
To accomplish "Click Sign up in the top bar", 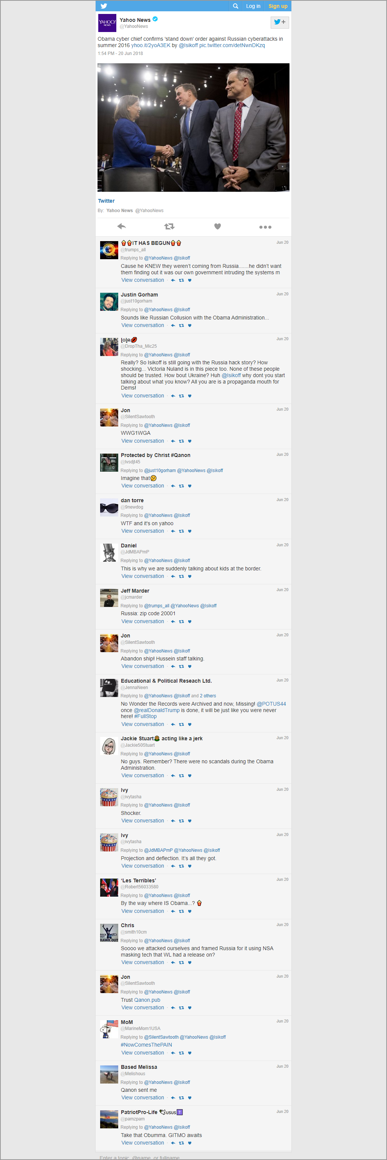I will click(x=278, y=6).
